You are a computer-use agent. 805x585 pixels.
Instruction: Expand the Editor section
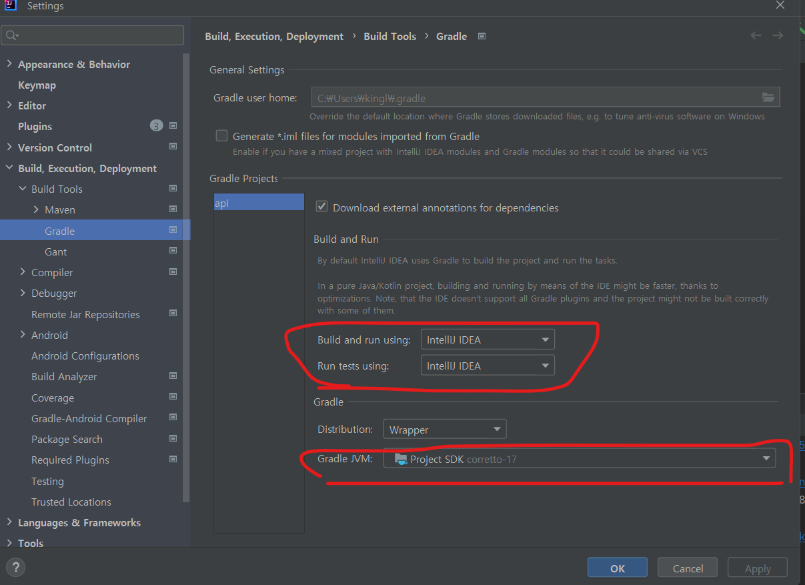(x=9, y=105)
